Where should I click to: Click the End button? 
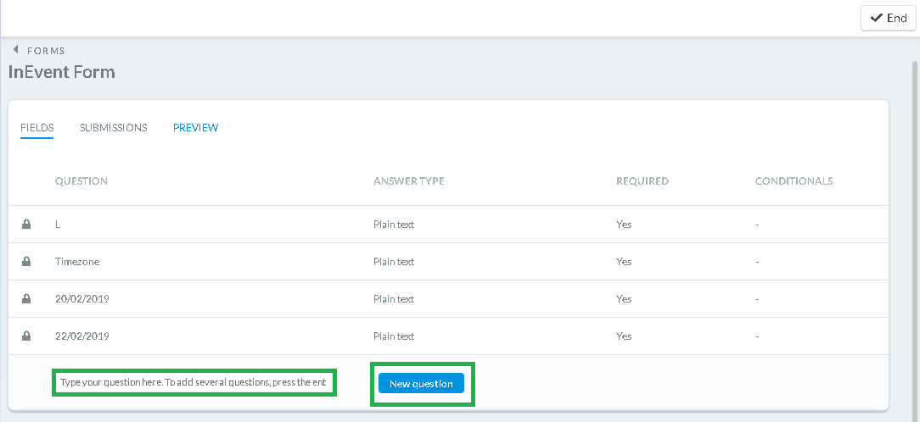point(889,18)
